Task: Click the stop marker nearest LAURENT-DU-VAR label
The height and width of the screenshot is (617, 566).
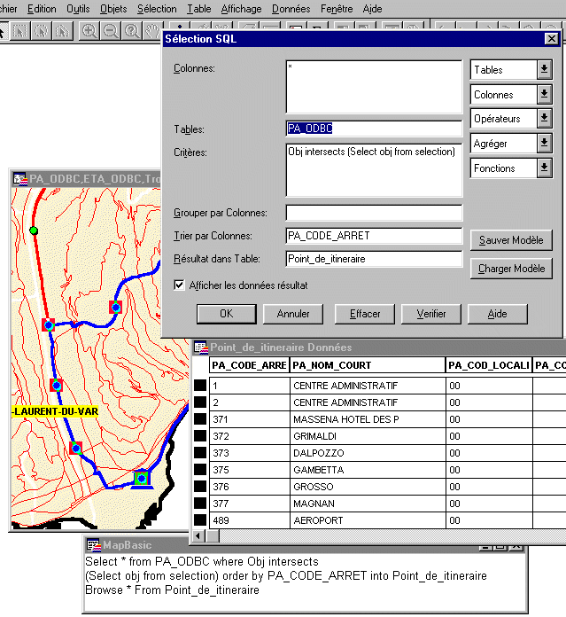Action: pos(57,386)
